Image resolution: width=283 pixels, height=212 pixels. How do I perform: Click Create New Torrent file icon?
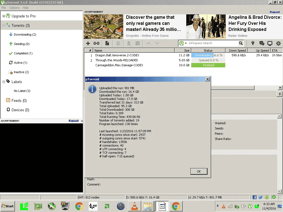(x=107, y=43)
